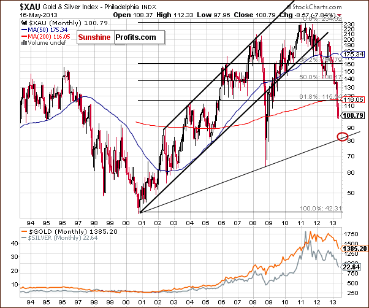Select the $XAU ticker symbol in the title

coord(31,7)
